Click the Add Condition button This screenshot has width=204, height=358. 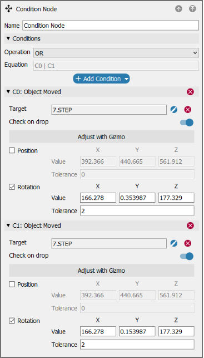point(101,79)
